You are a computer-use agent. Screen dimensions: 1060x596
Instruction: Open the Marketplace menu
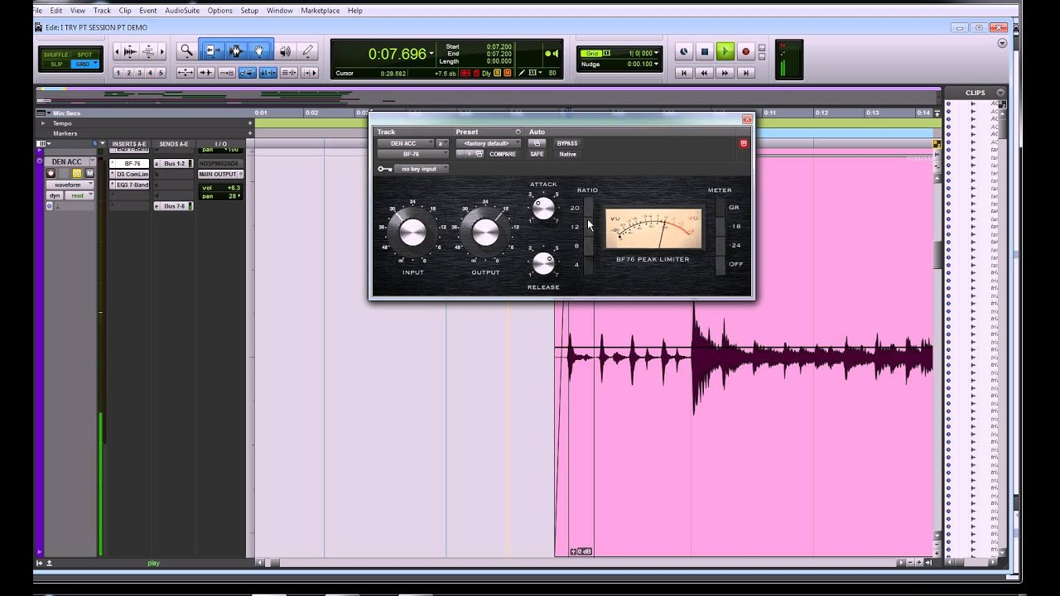click(320, 11)
